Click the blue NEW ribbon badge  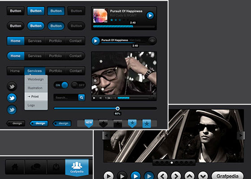click(x=89, y=124)
